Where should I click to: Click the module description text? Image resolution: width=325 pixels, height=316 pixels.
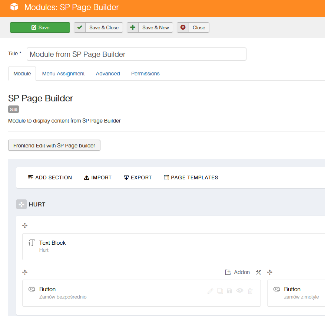click(x=64, y=121)
